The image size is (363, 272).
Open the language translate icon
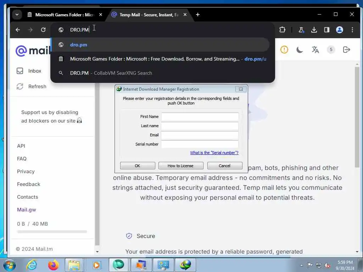pyautogui.click(x=315, y=50)
